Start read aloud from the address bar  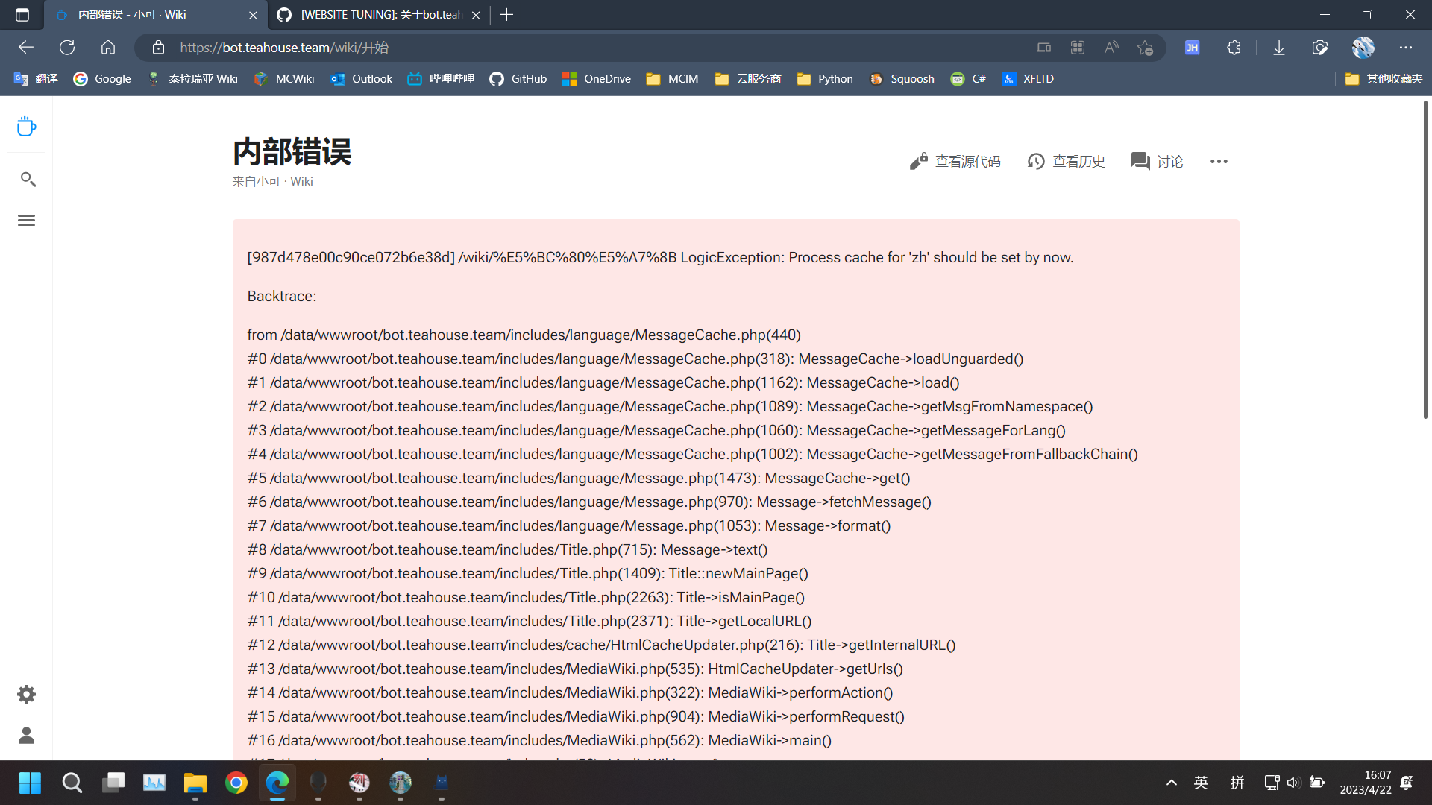[x=1111, y=47]
